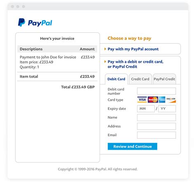Select the Discover card icon

(x=171, y=100)
